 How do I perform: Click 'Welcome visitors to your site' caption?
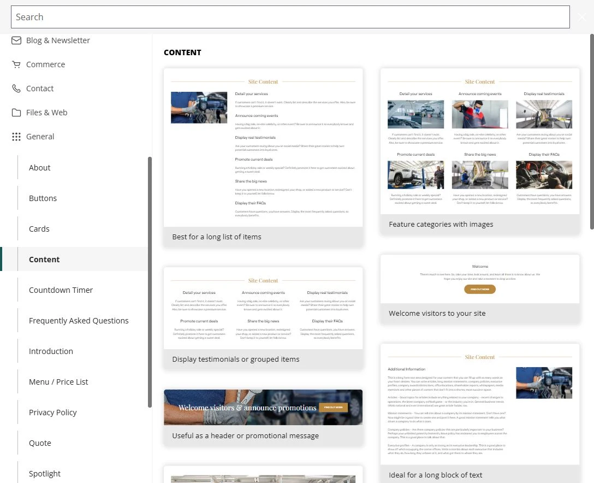click(437, 314)
